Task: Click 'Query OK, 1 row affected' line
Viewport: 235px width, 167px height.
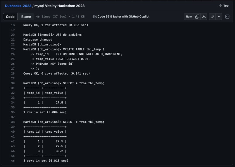Action: [56, 25]
